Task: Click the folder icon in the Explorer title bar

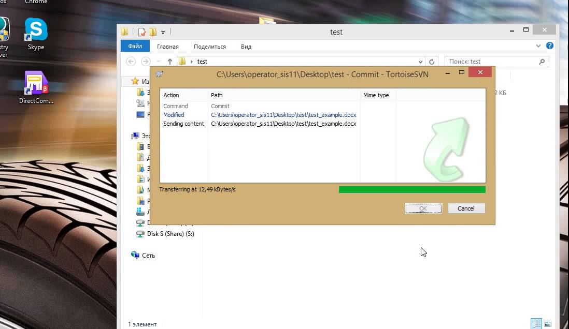Action: coord(125,32)
